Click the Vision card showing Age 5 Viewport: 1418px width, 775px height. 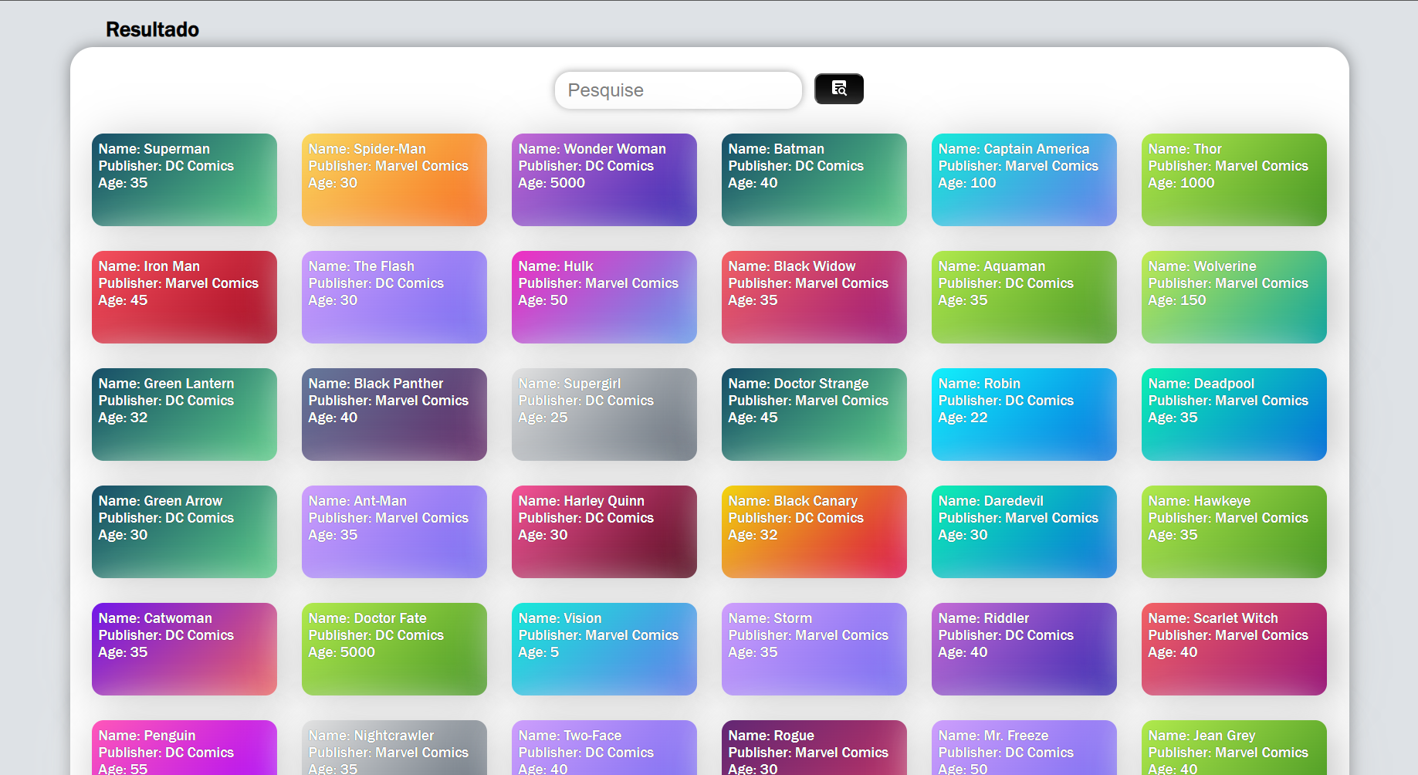tap(604, 648)
